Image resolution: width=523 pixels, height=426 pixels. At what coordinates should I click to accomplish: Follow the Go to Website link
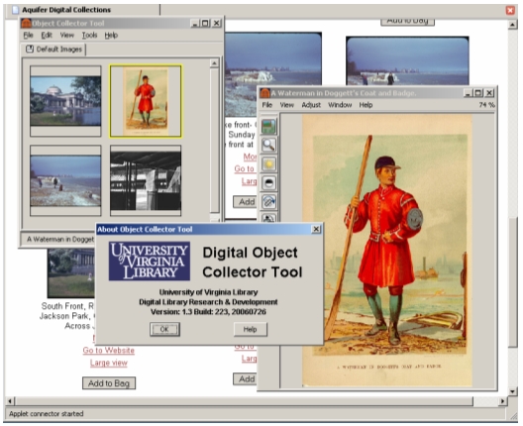pos(109,351)
